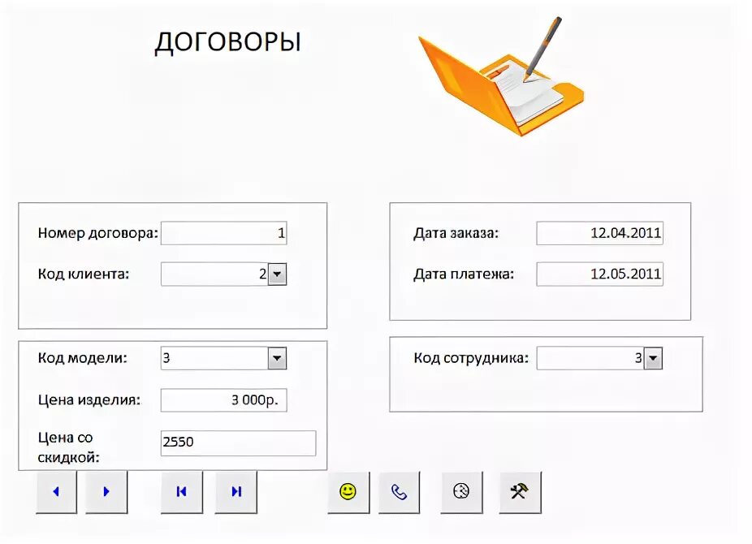Click the Код модели value showing 3

(215, 358)
